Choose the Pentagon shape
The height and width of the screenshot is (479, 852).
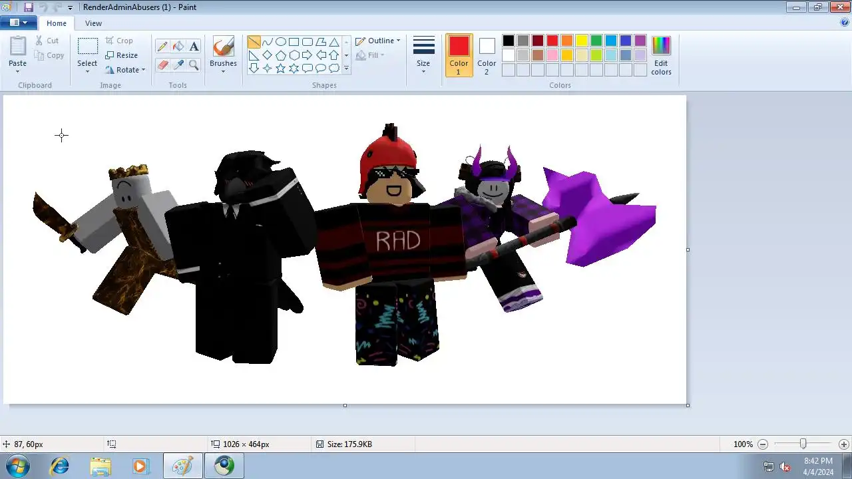pos(280,55)
